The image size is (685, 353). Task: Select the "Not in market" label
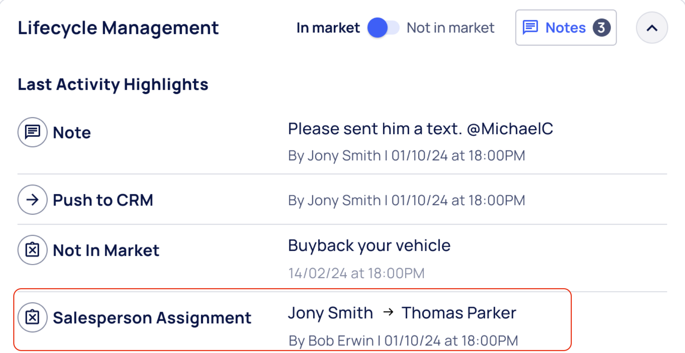[450, 28]
